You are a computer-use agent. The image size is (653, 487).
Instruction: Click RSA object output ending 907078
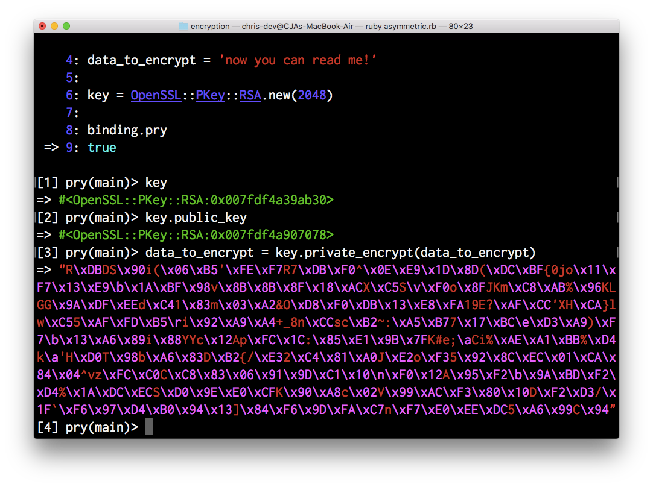point(196,235)
